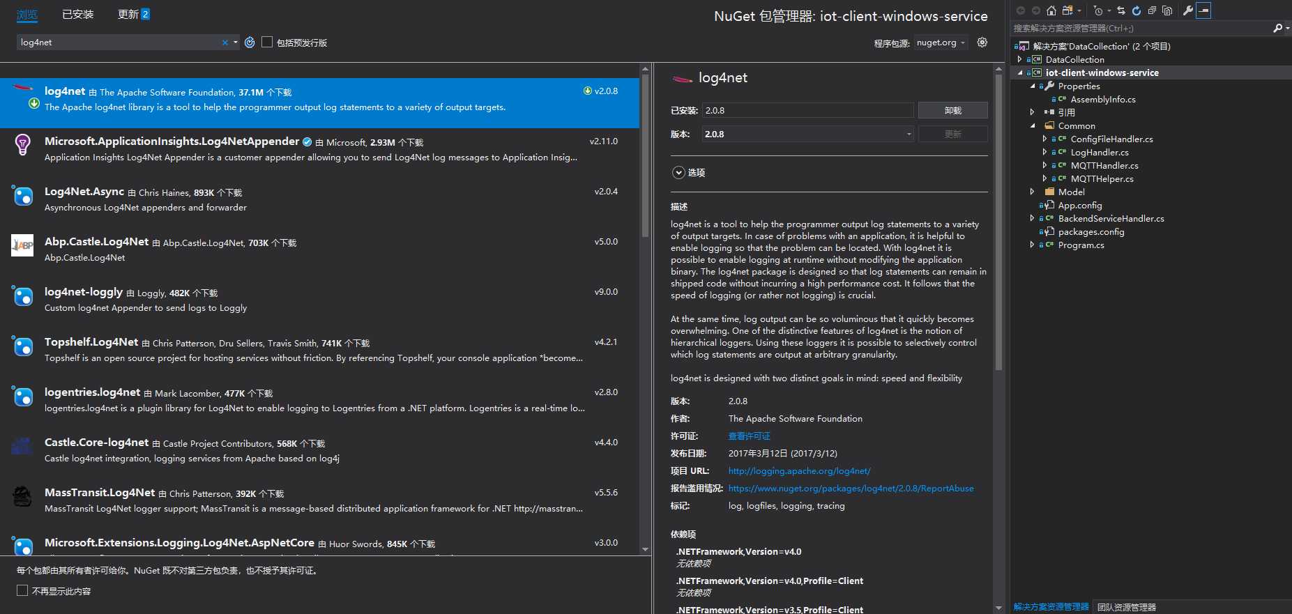Select MQTTHelper.cs in the tree
Screen dimensions: 1292x614
(x=1102, y=178)
